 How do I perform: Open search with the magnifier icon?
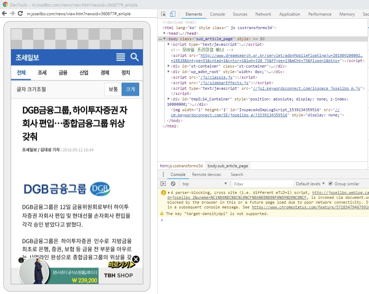click(135, 57)
